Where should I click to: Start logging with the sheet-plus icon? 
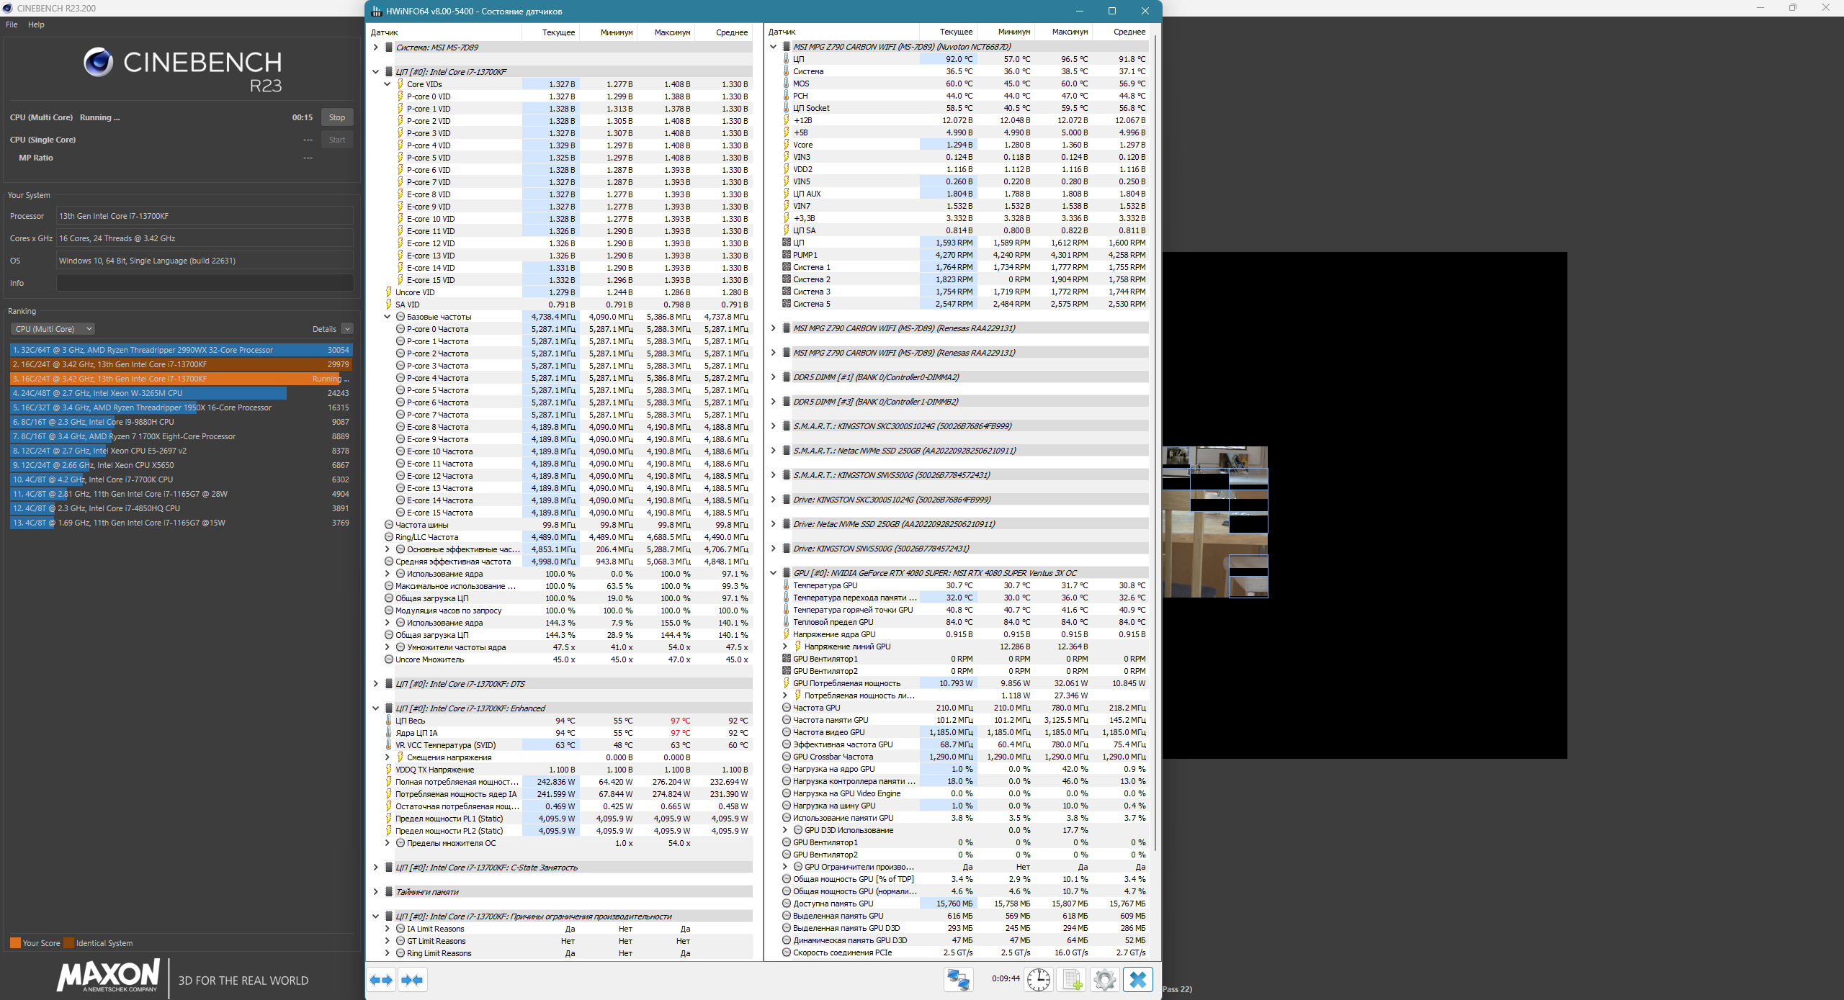[x=1072, y=980]
